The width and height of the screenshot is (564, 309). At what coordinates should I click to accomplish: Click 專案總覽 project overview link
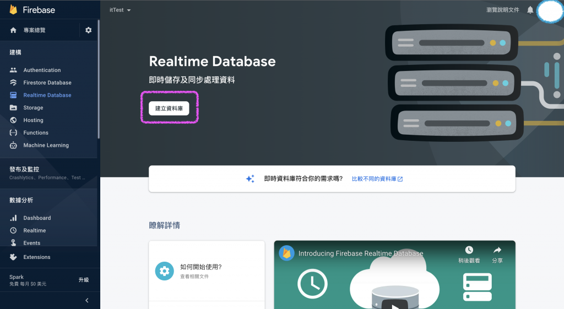tap(35, 30)
